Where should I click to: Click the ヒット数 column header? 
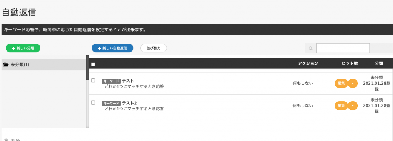tap(350, 63)
